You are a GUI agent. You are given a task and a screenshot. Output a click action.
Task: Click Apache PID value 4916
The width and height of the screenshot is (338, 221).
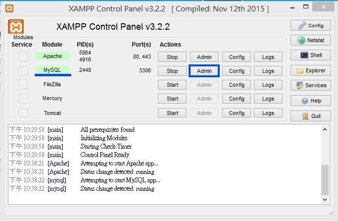(85, 59)
